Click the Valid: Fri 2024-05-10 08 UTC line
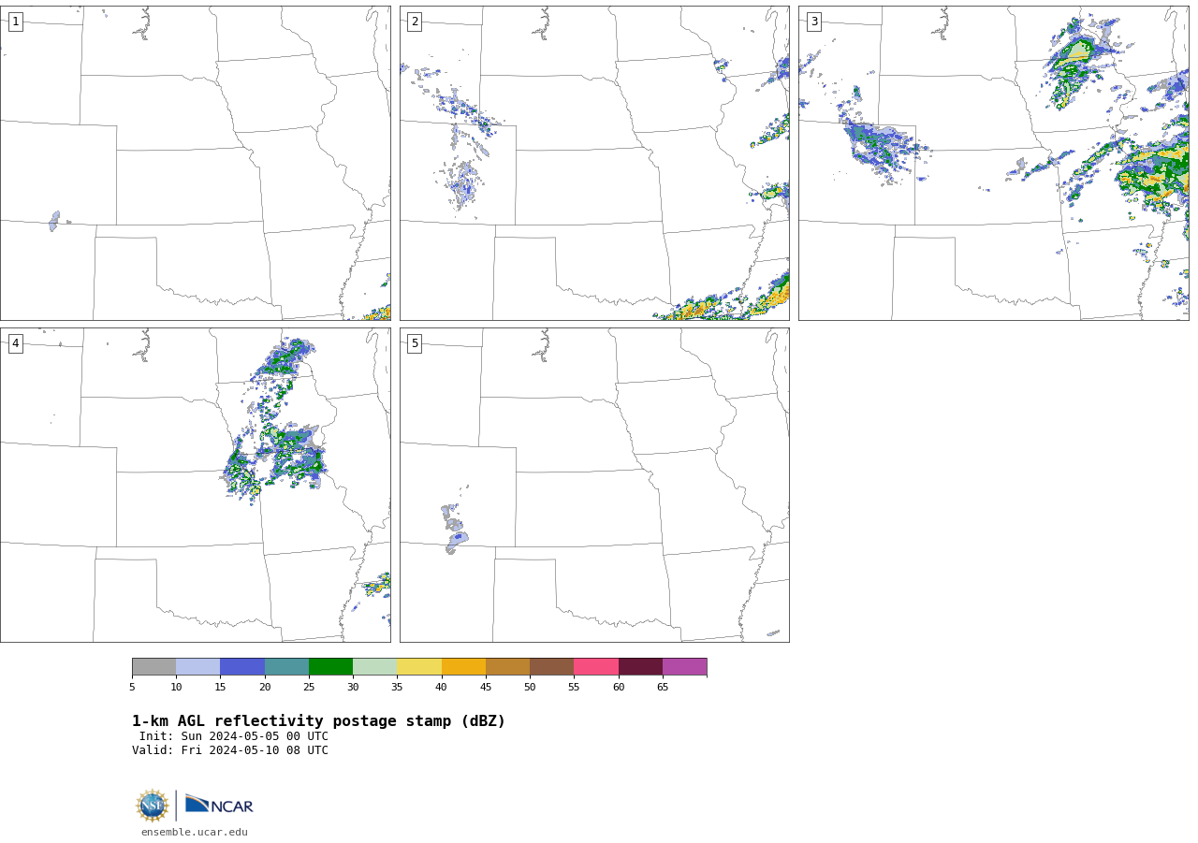 click(230, 750)
